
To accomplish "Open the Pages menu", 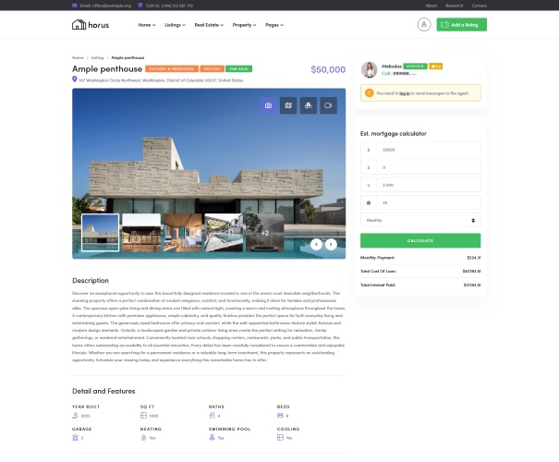I will [274, 25].
